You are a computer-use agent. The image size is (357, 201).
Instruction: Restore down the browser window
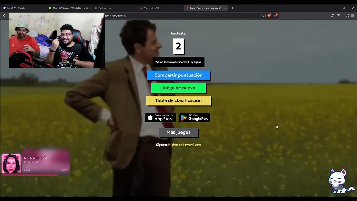click(x=344, y=8)
